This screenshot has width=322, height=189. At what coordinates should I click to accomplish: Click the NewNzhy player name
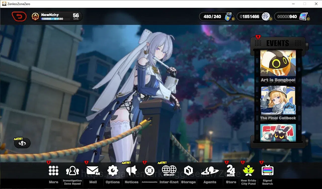[x=50, y=15]
